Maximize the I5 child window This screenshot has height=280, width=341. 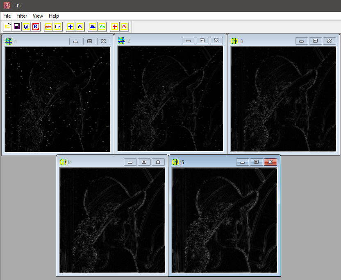(257, 162)
